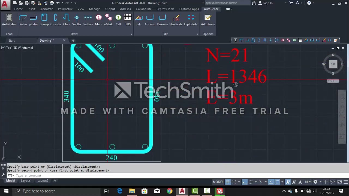Screen dimensions: 349x196
Task: Toggle polar tracking in the status bar
Action: tap(251, 182)
